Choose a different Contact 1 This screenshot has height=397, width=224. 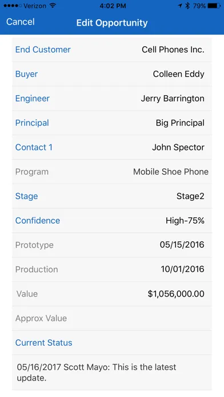112,147
